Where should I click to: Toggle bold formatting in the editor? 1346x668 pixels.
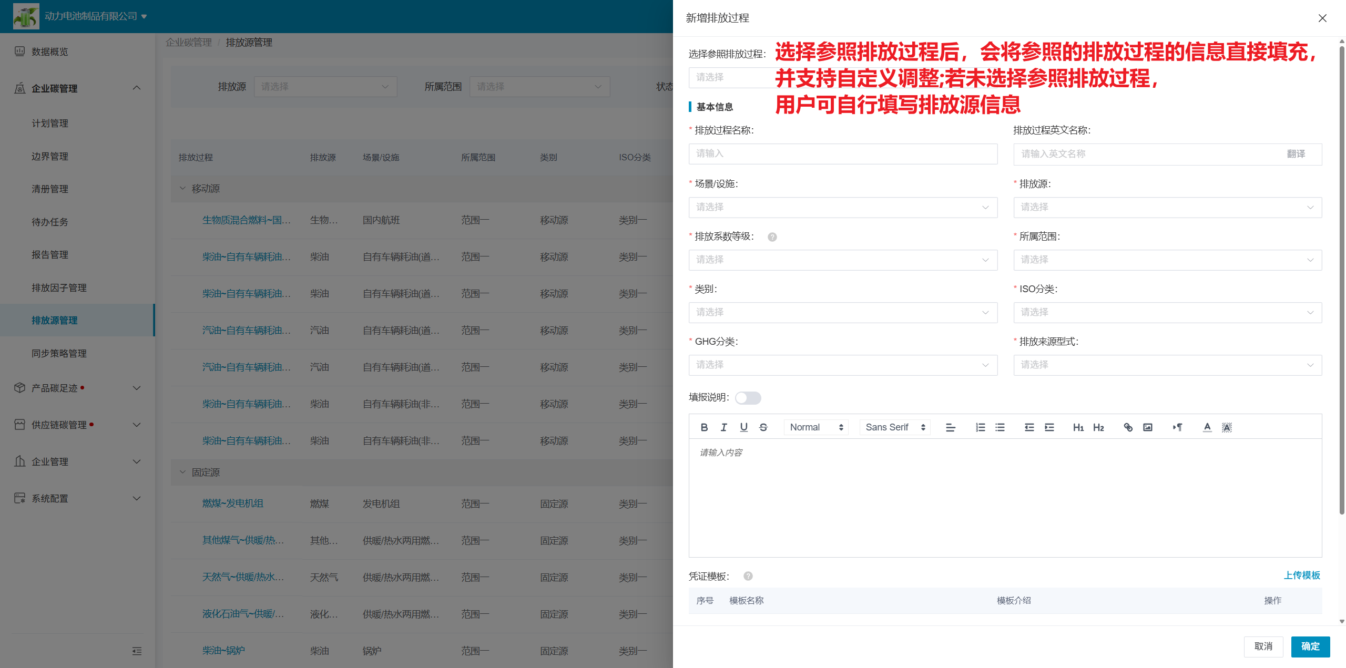click(x=704, y=427)
